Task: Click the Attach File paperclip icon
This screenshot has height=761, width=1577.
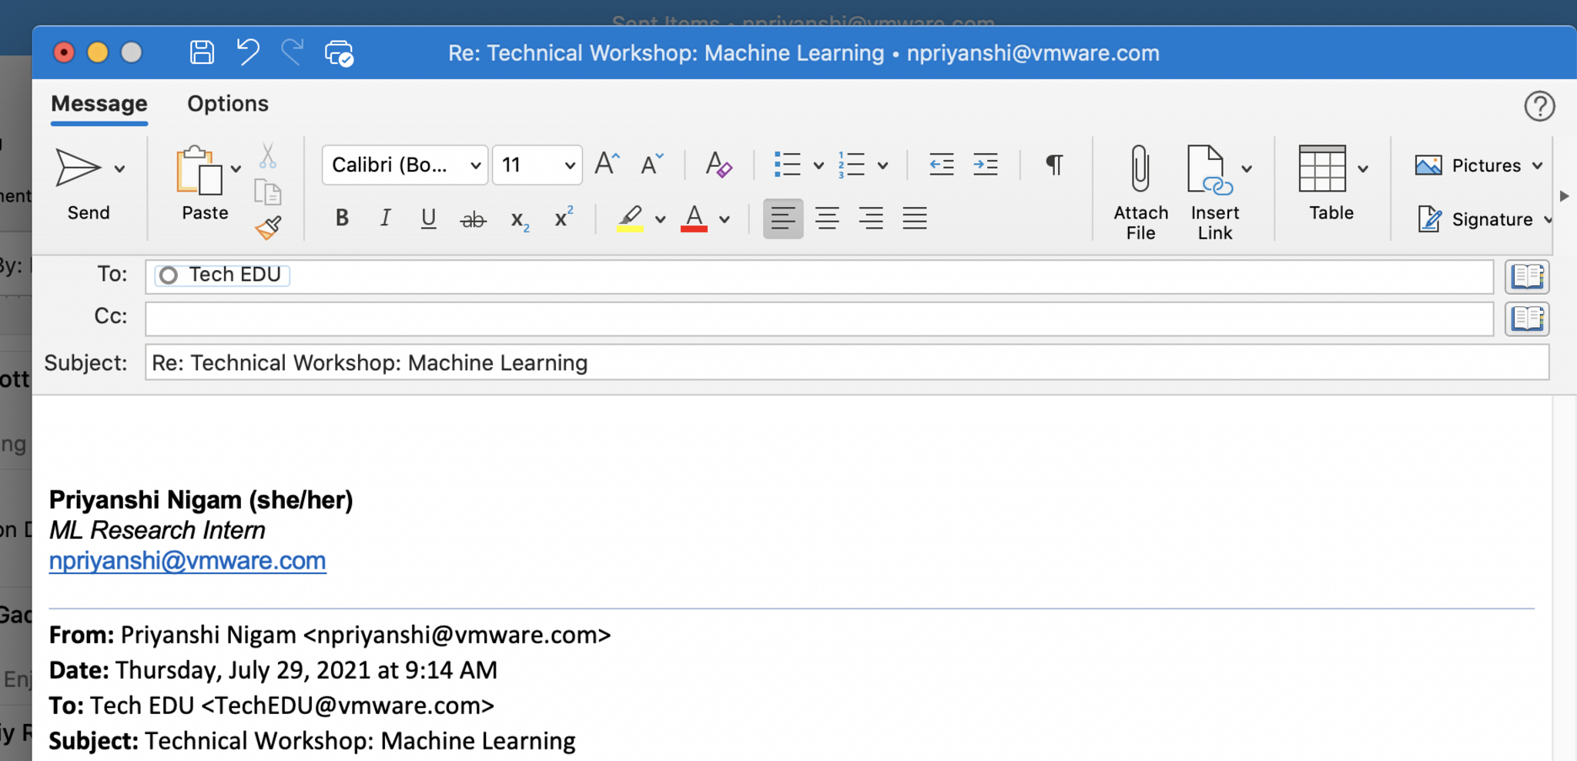Action: pyautogui.click(x=1140, y=168)
